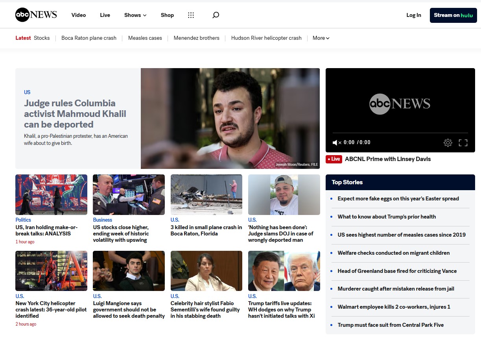Screen dimensions: 481x339
Task: Enter fullscreen on the video player
Action: [x=463, y=143]
